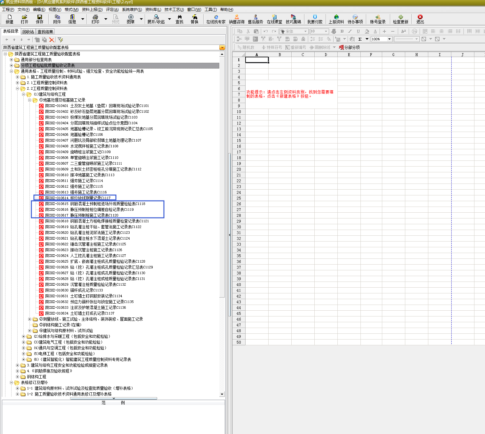Image resolution: width=485 pixels, height=434 pixels.
Task: Click the tree panel scroll-down arrow
Action: [x=222, y=394]
